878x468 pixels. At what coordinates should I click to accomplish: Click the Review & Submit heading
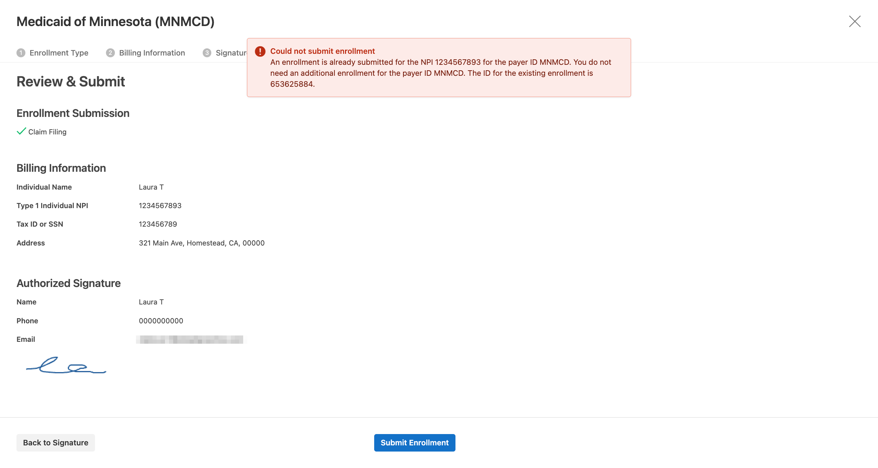[x=71, y=82]
